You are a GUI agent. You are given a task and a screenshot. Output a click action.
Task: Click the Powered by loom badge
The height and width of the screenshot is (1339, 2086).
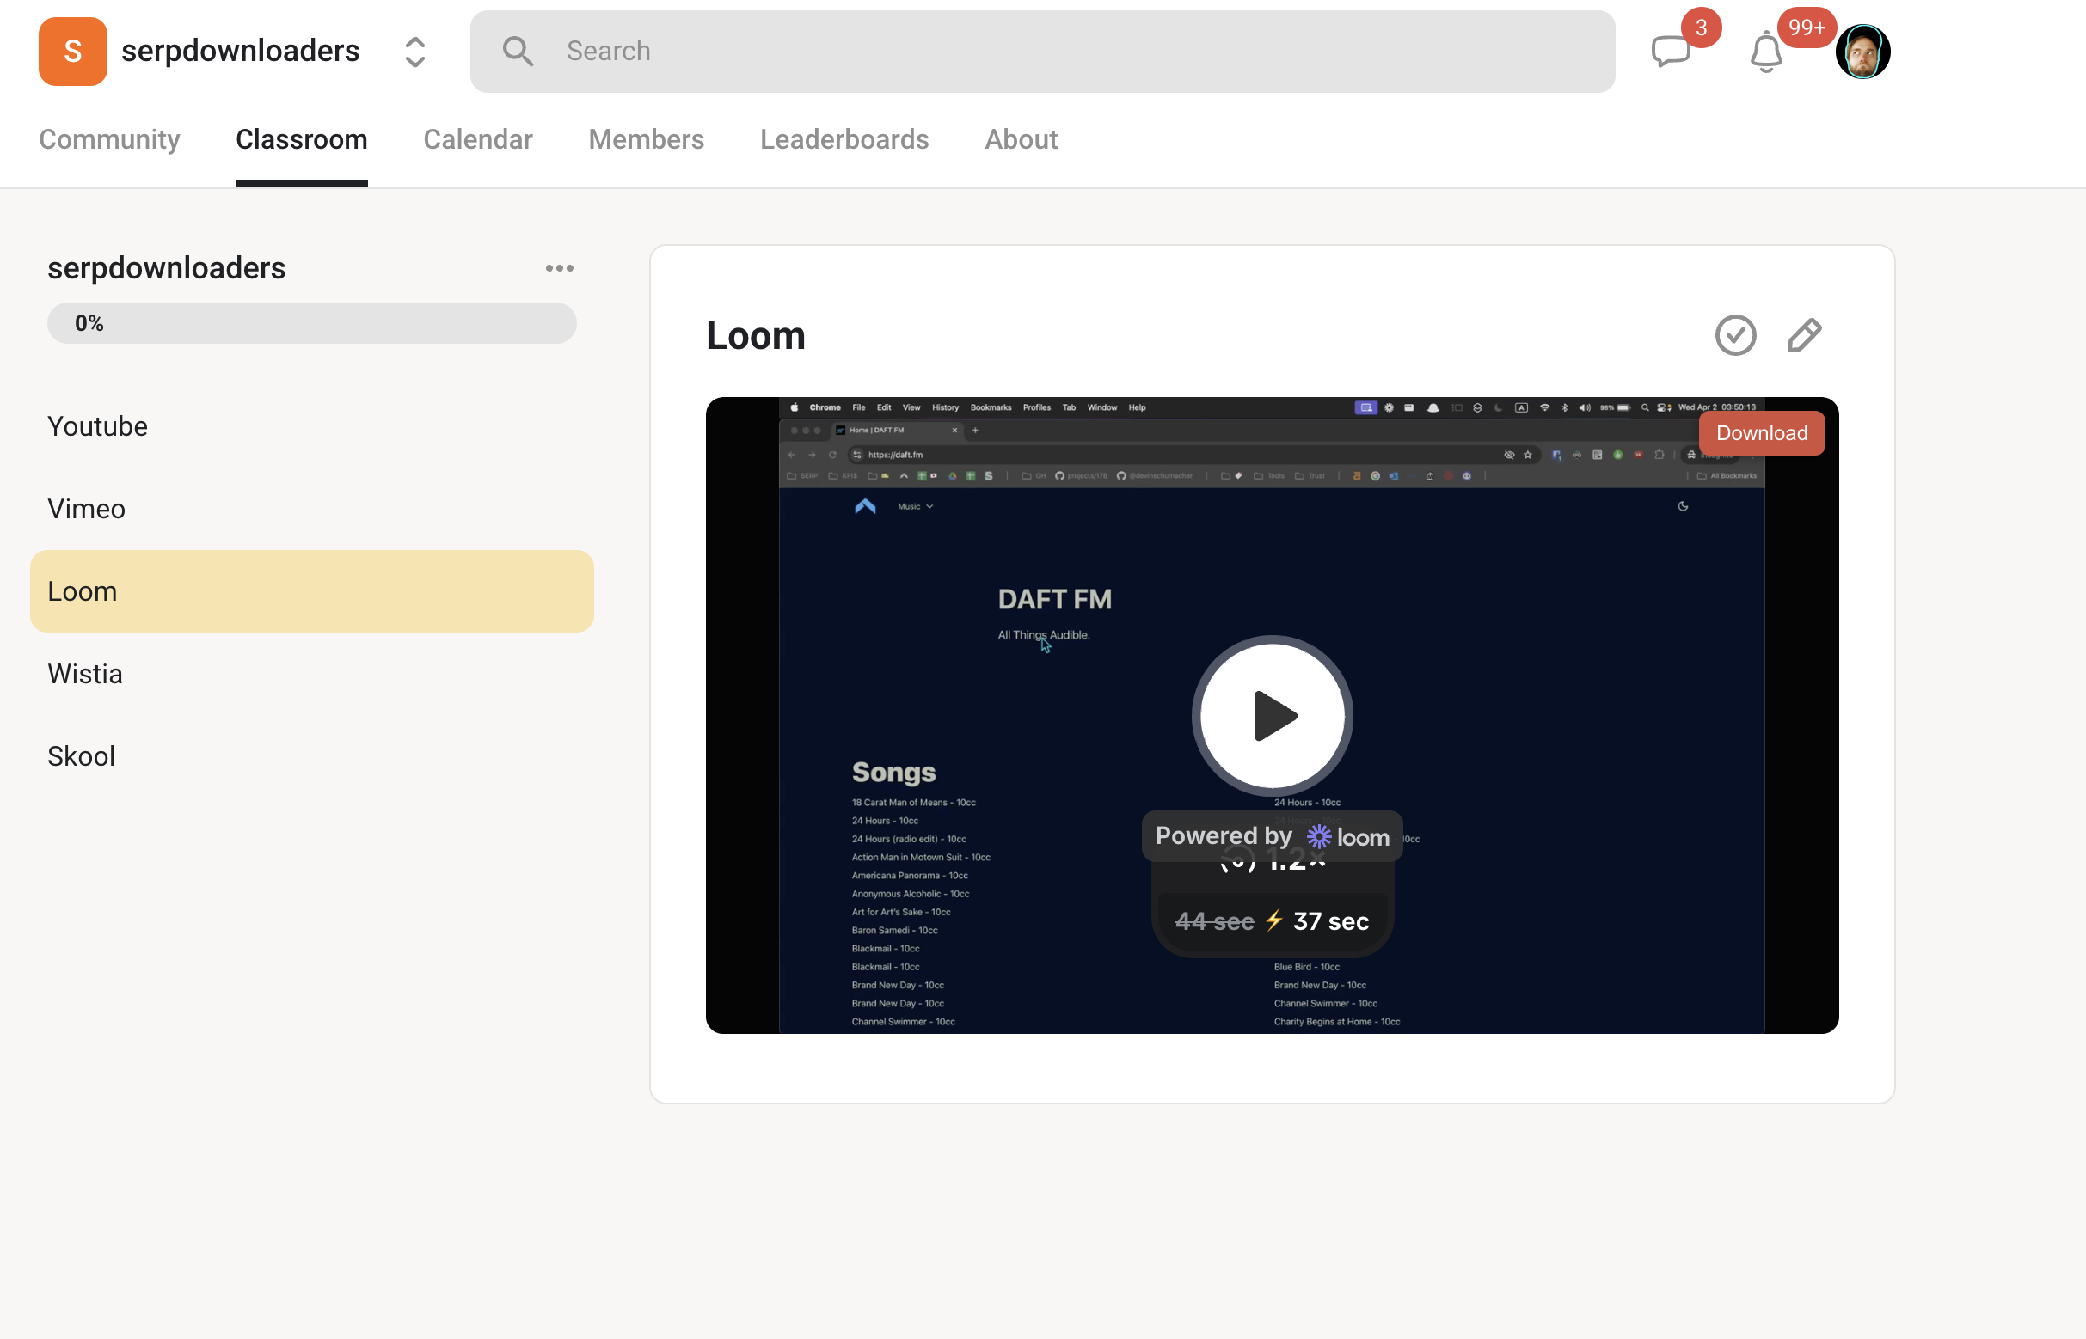click(x=1272, y=836)
